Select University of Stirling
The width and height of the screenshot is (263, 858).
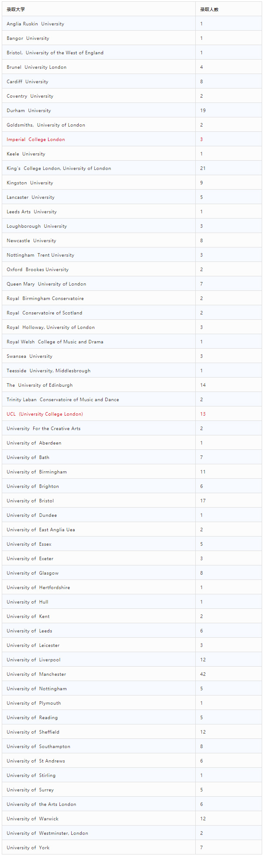click(31, 775)
